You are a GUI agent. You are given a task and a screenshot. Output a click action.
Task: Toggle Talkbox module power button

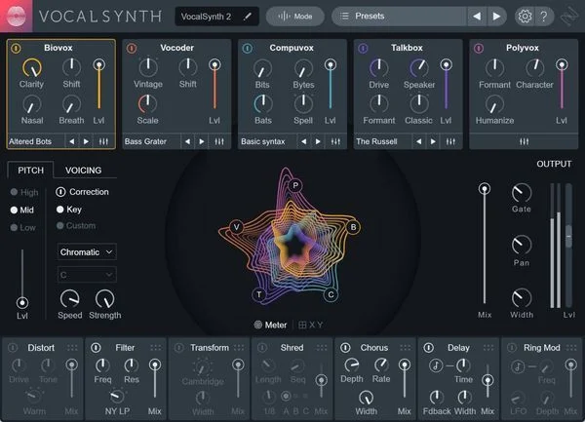point(363,48)
